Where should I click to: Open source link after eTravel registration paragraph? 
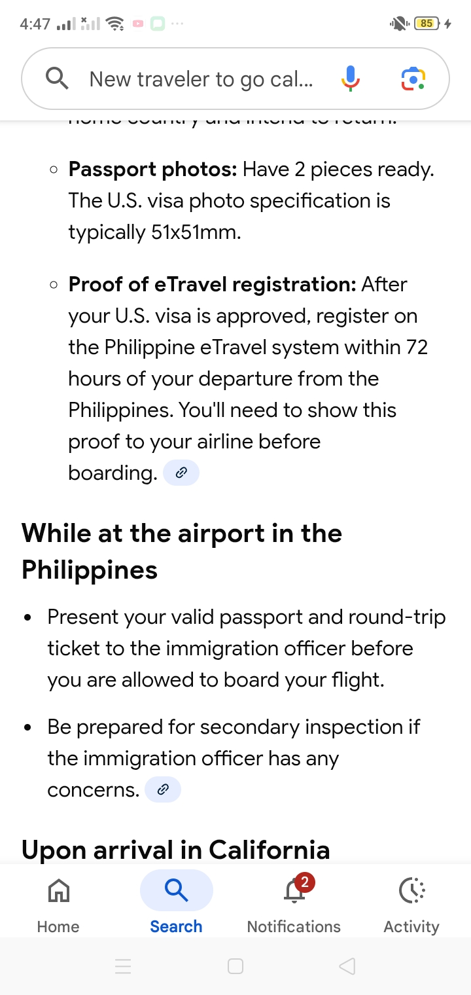tap(181, 473)
